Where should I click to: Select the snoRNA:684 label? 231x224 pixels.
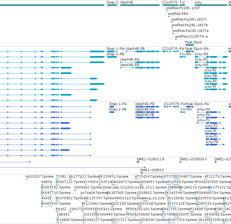click(178, 14)
